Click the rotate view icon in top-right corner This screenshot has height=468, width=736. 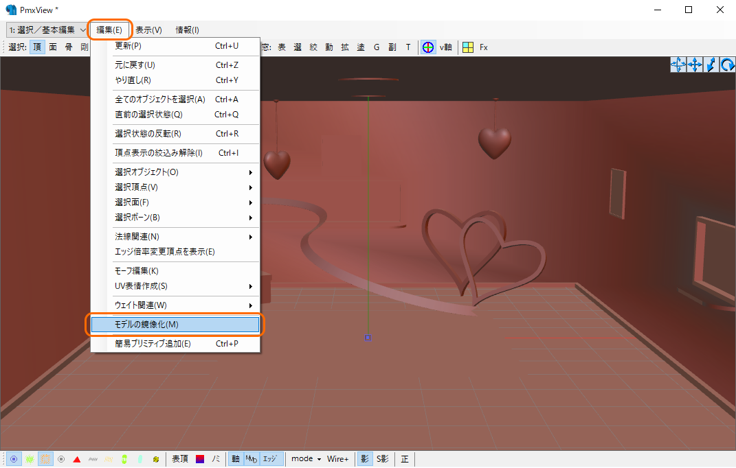pos(729,64)
